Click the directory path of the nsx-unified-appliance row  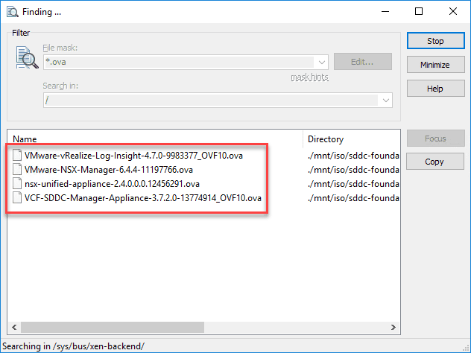(353, 184)
